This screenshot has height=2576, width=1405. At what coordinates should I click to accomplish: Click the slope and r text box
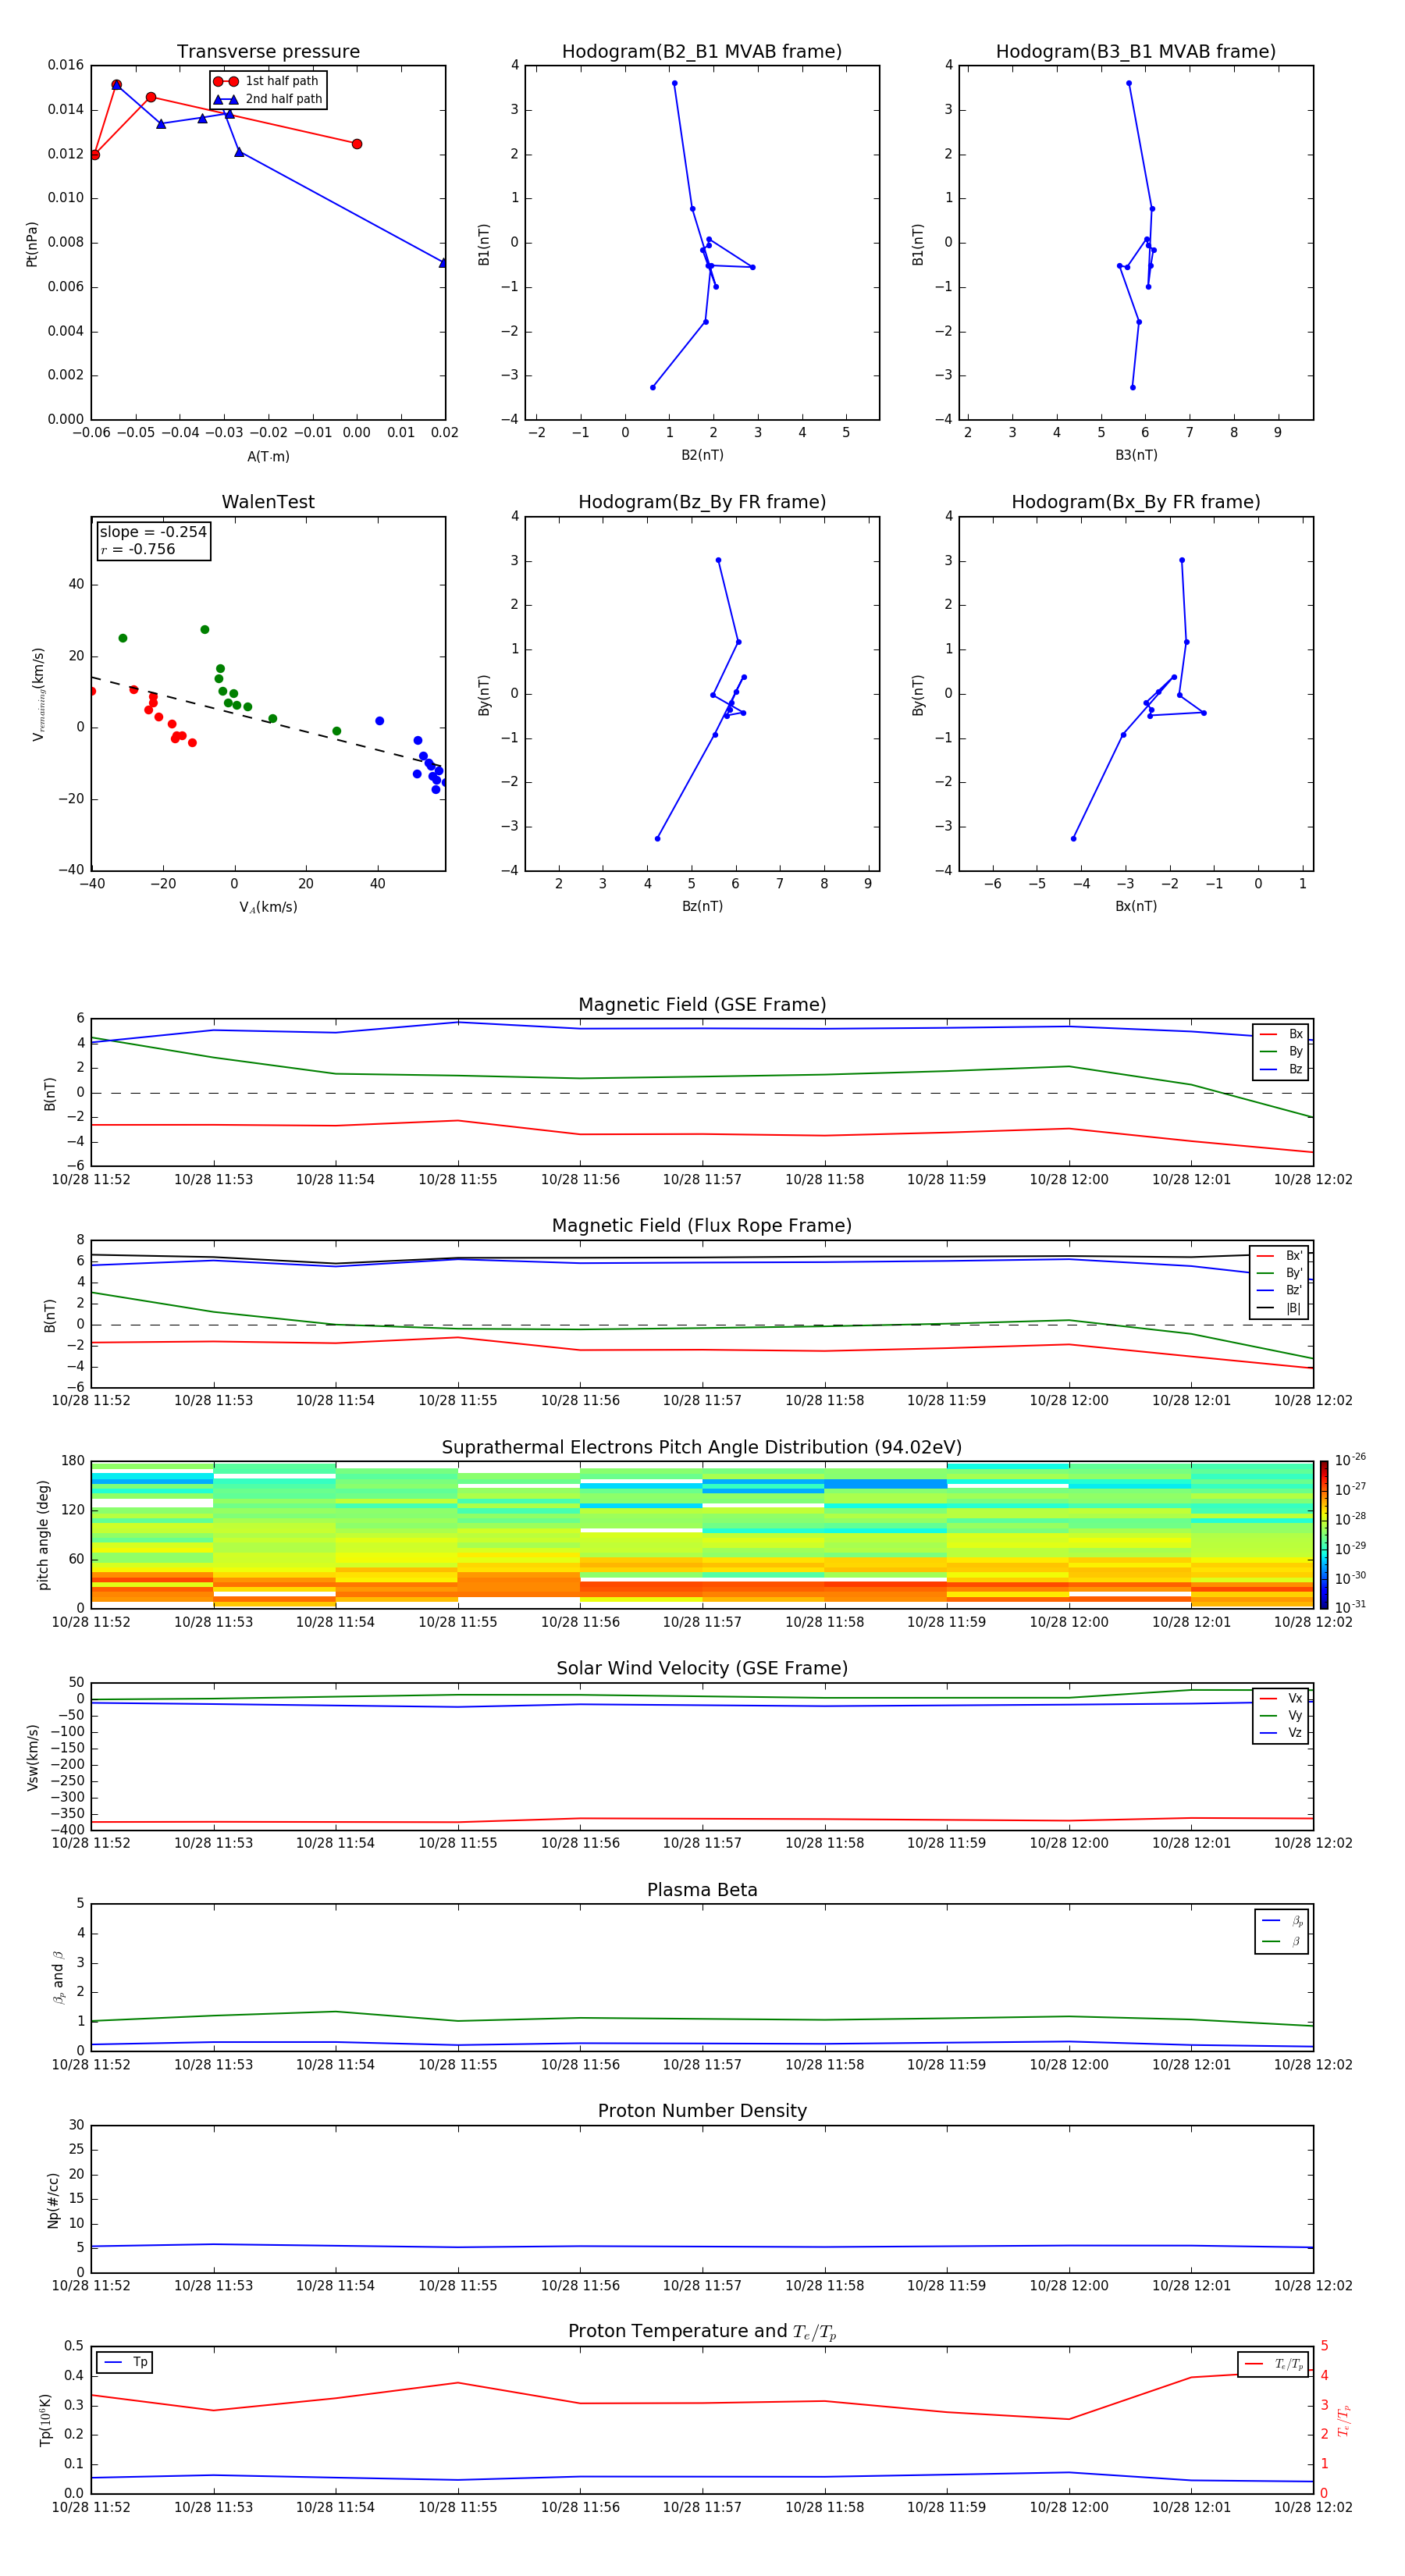click(x=153, y=541)
